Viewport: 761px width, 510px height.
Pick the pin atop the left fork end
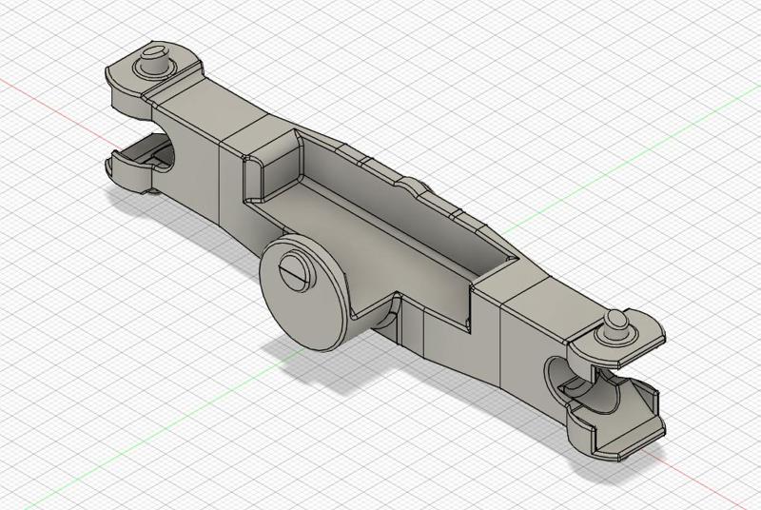(153, 60)
